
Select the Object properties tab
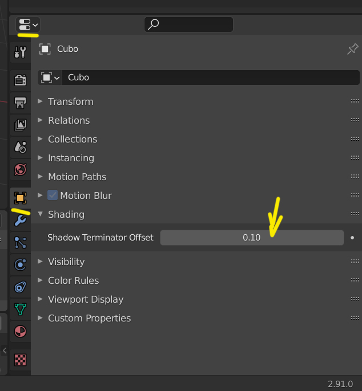21,198
